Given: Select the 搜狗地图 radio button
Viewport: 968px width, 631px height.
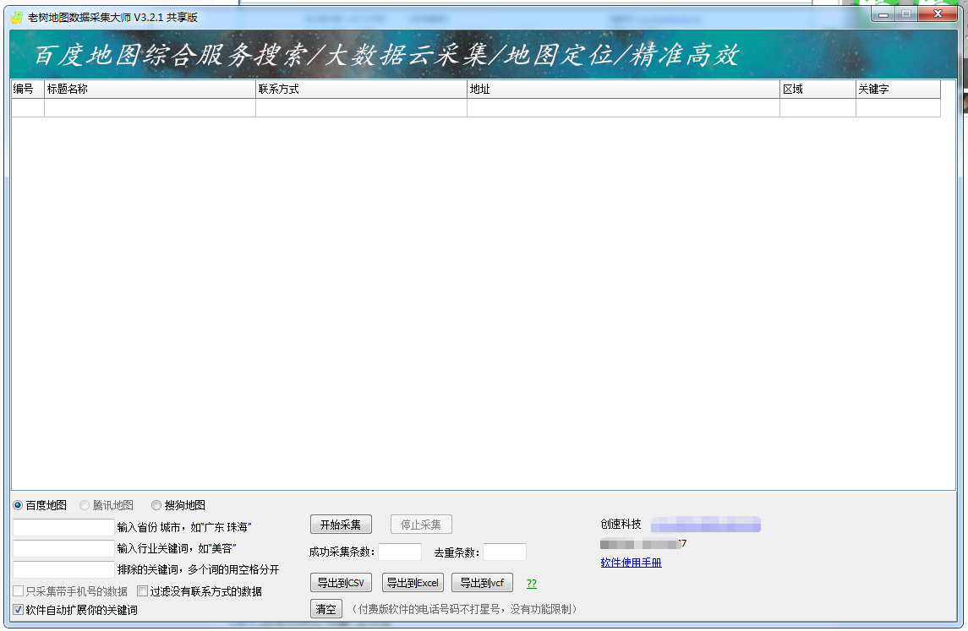Looking at the screenshot, I should tap(156, 505).
